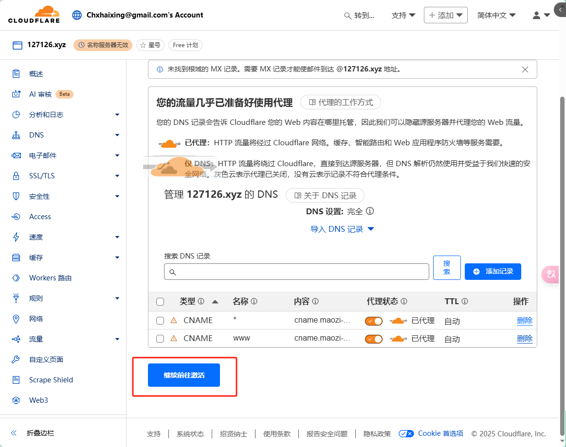The width and height of the screenshot is (566, 447).
Task: Click the 概述 clipboard icon in sidebar
Action: pos(16,74)
